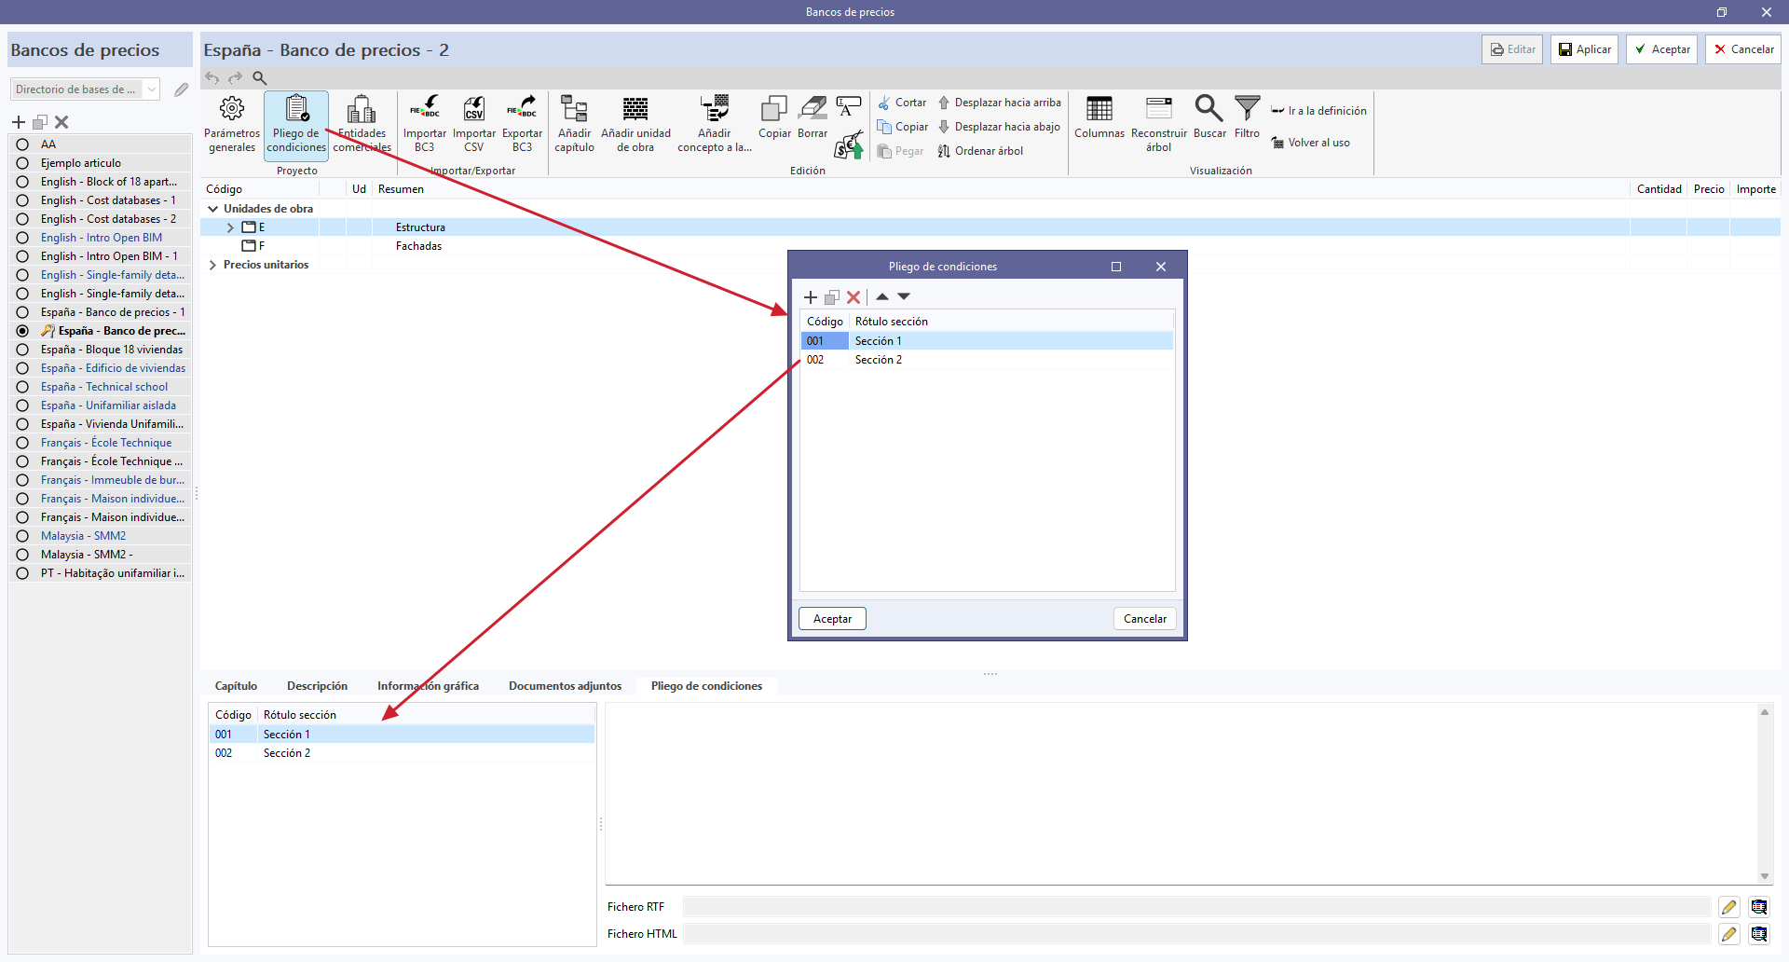This screenshot has width=1789, height=962.
Task: Click Añadir concepto a la... tool
Action: (715, 124)
